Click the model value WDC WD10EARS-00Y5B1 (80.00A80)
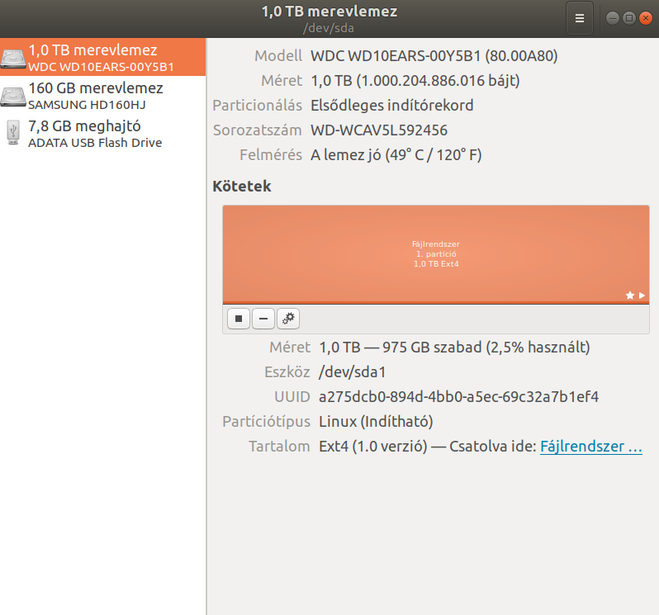 pyautogui.click(x=434, y=56)
